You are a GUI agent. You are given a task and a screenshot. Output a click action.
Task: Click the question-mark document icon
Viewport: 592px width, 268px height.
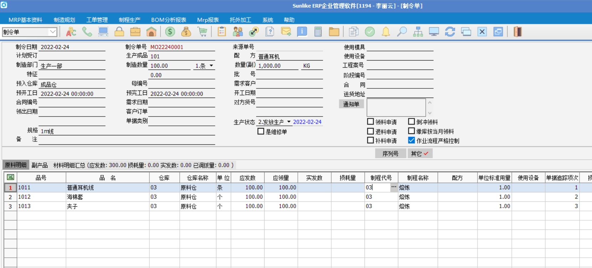coord(270,32)
